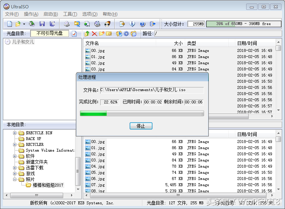Viewport: 285px width, 209px height.
Task: Collapse the 照片 folder tree node
Action: [x=15, y=179]
